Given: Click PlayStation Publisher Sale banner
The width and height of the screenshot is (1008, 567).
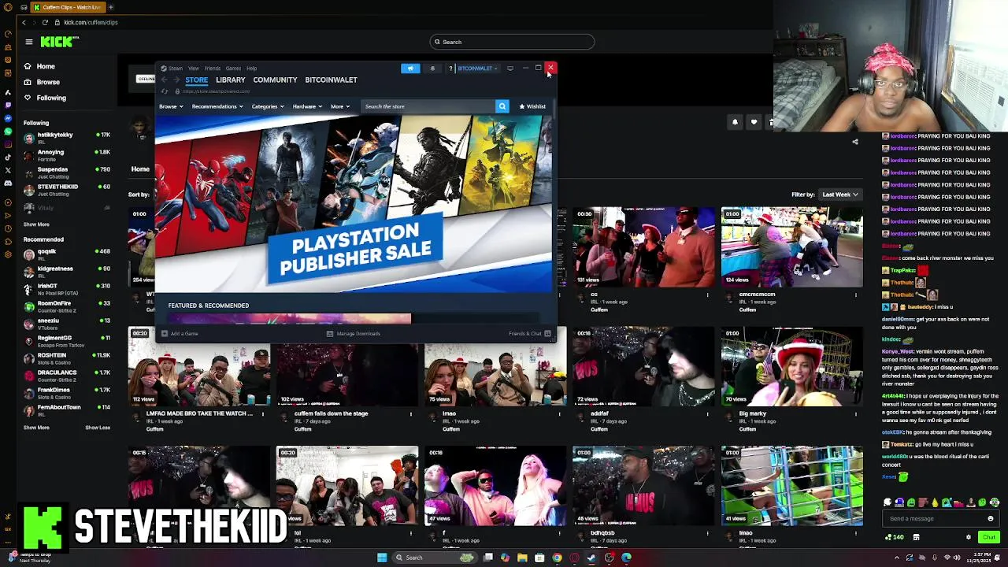Looking at the screenshot, I should 354,204.
